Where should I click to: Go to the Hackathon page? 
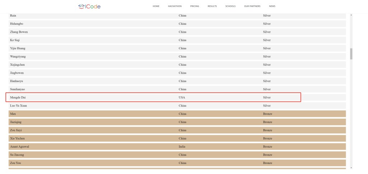(175, 6)
